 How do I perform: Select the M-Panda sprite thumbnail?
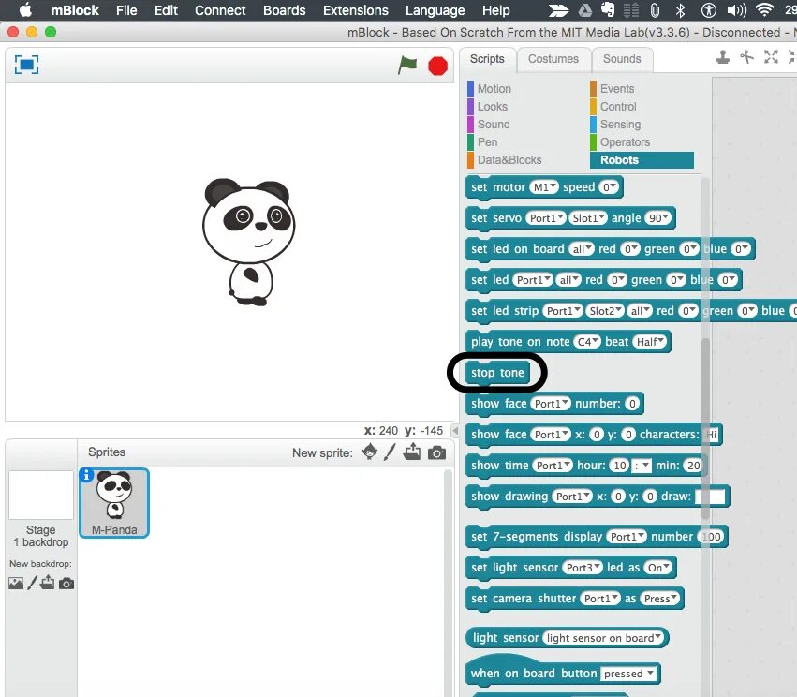[x=114, y=503]
